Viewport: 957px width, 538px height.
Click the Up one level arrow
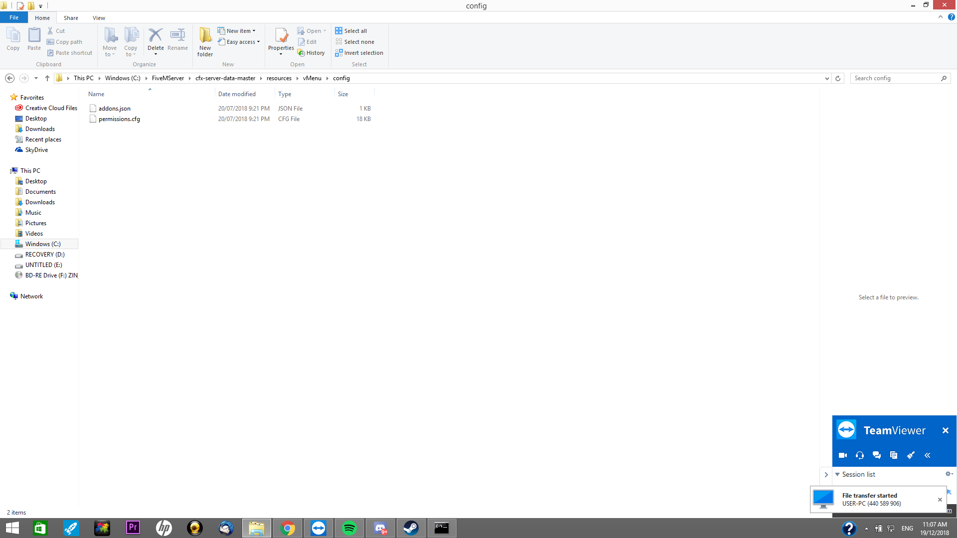[47, 78]
